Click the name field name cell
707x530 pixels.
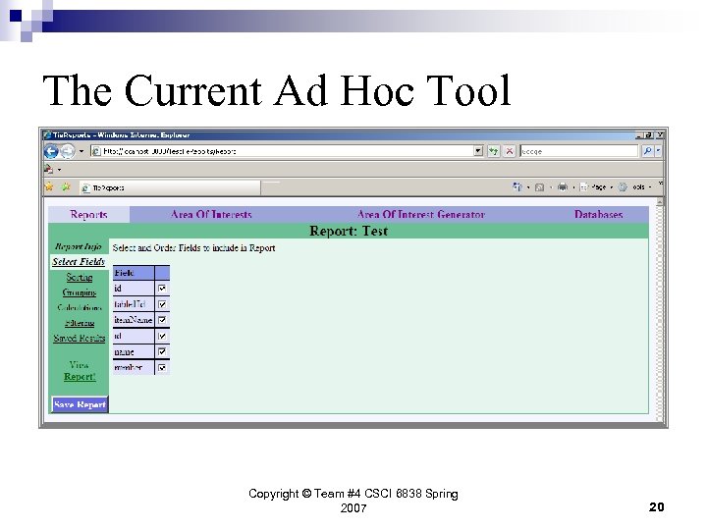[134, 351]
